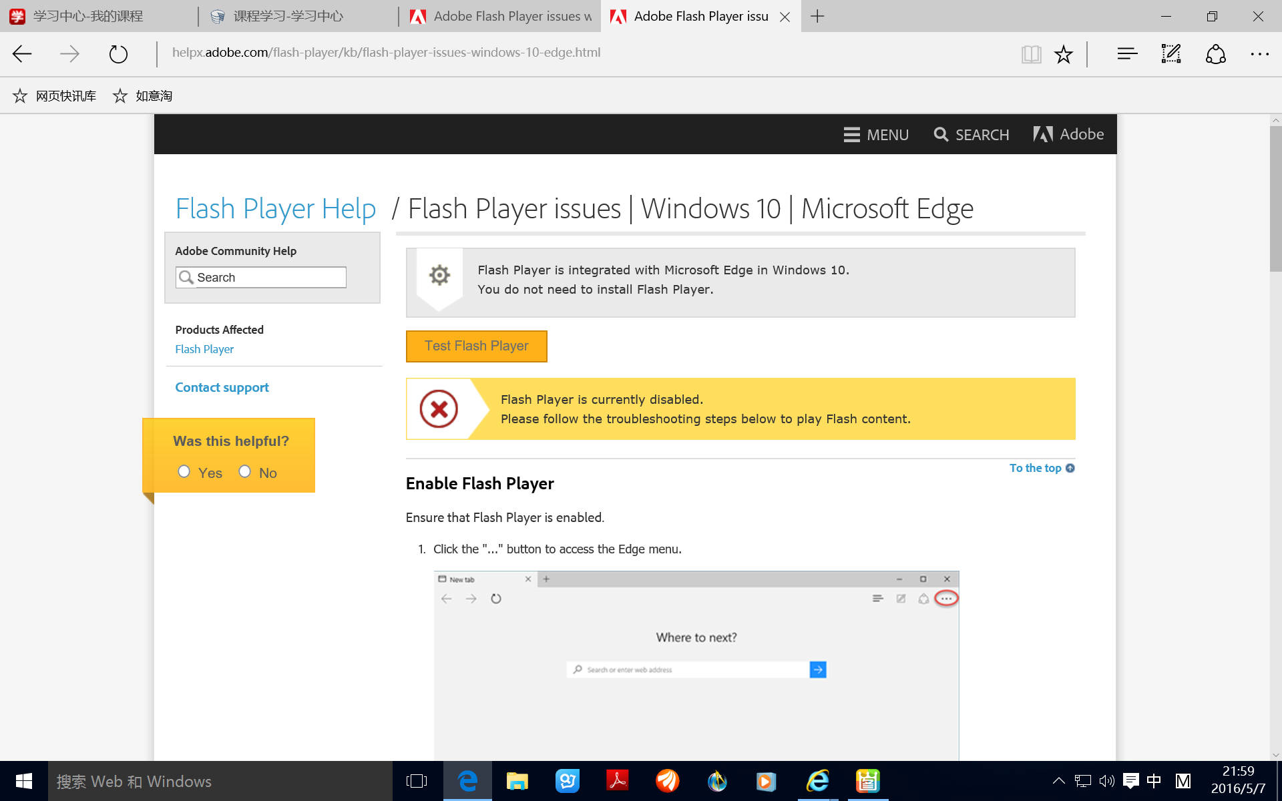Open a new browser tab
The height and width of the screenshot is (801, 1282).
(817, 16)
